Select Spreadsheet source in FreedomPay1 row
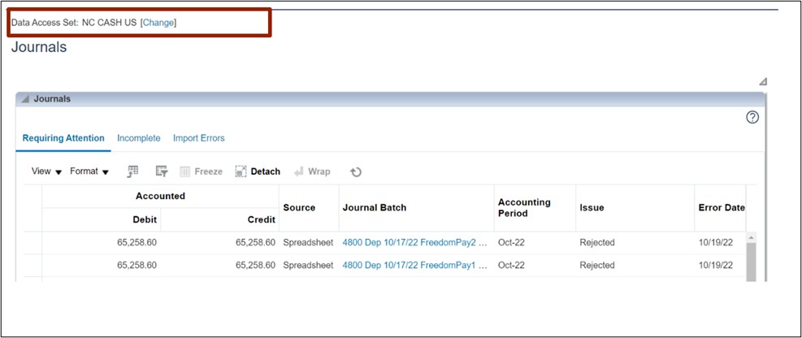Image resolution: width=802 pixels, height=338 pixels. (308, 265)
